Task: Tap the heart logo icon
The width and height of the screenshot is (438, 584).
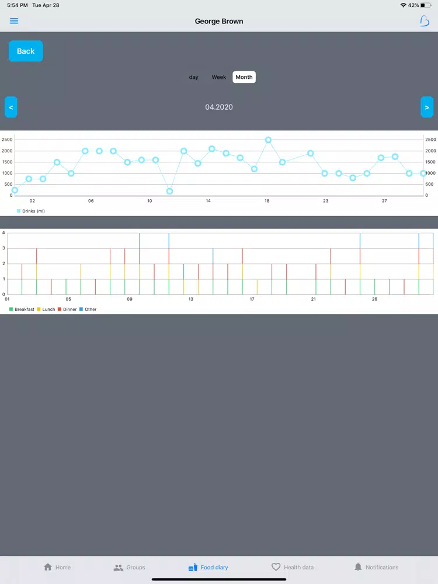Action: [x=424, y=21]
